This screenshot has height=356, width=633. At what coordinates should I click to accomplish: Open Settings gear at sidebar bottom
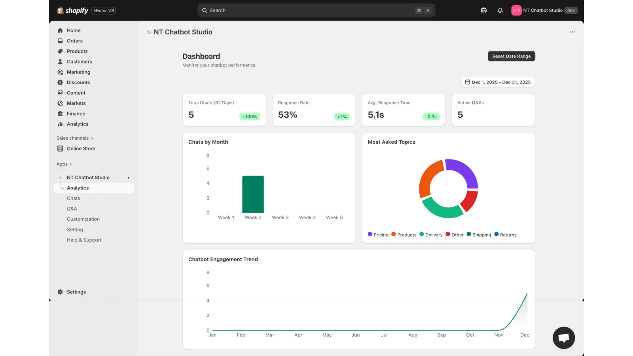pyautogui.click(x=60, y=292)
